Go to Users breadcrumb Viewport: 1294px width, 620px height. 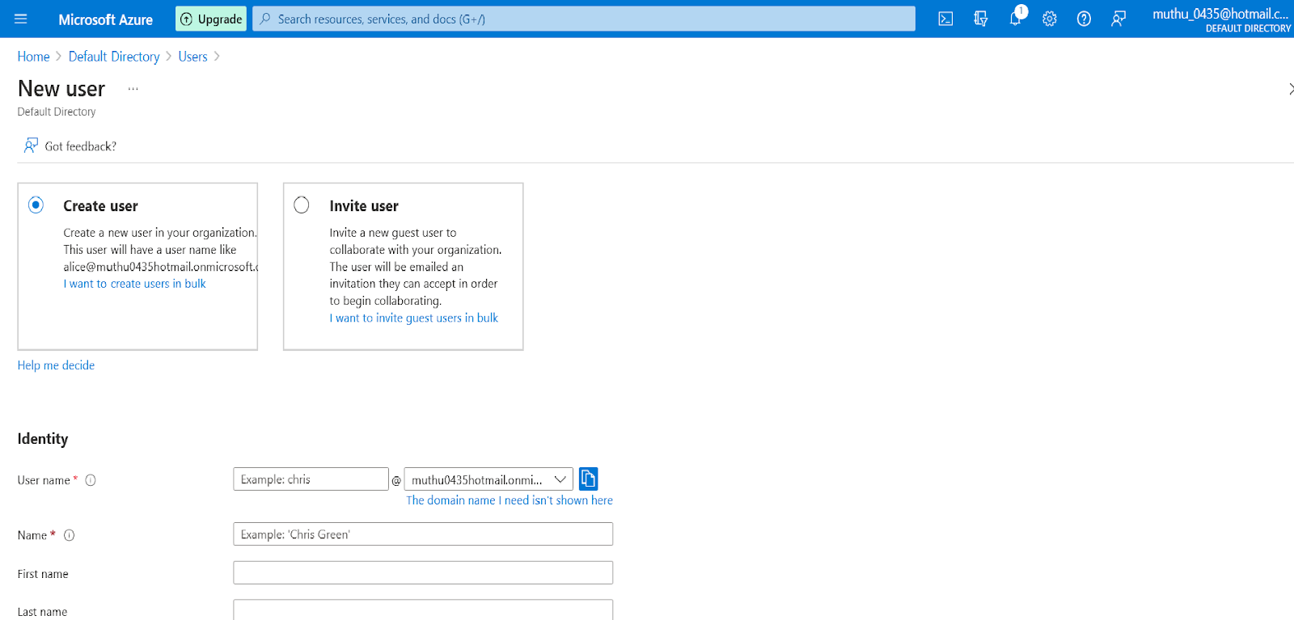pos(192,57)
